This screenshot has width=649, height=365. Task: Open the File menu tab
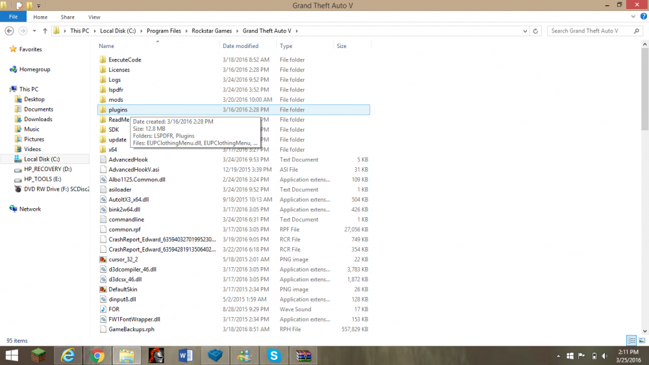[13, 17]
